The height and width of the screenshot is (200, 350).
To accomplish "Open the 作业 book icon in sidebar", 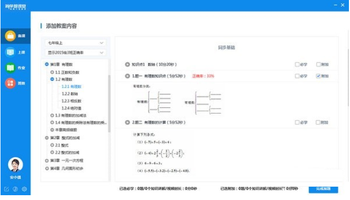I will (x=10, y=68).
